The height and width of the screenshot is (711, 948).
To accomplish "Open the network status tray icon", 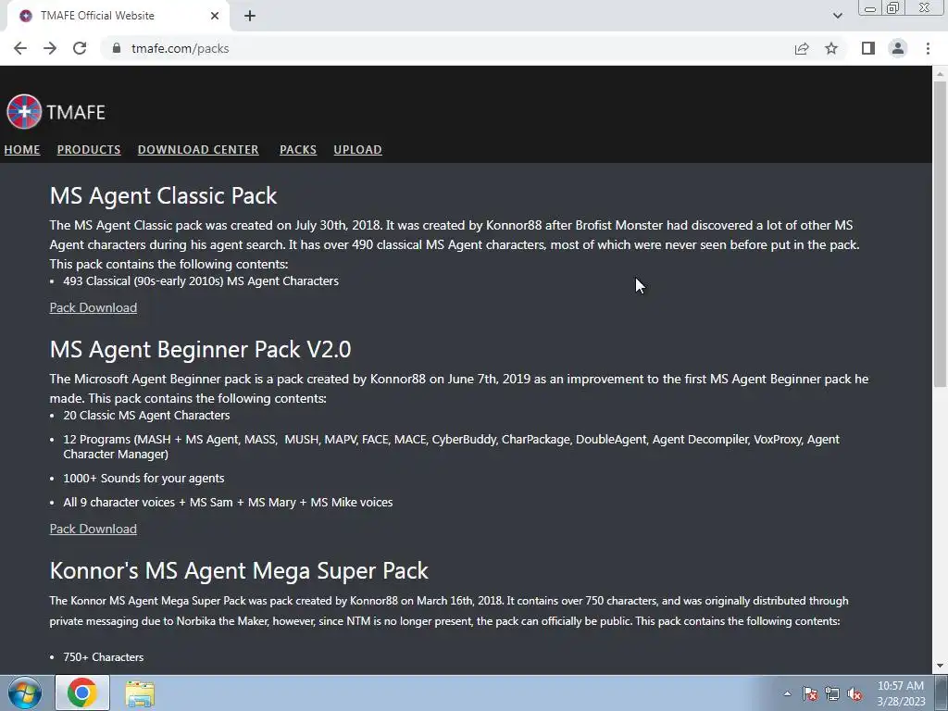I will click(832, 693).
